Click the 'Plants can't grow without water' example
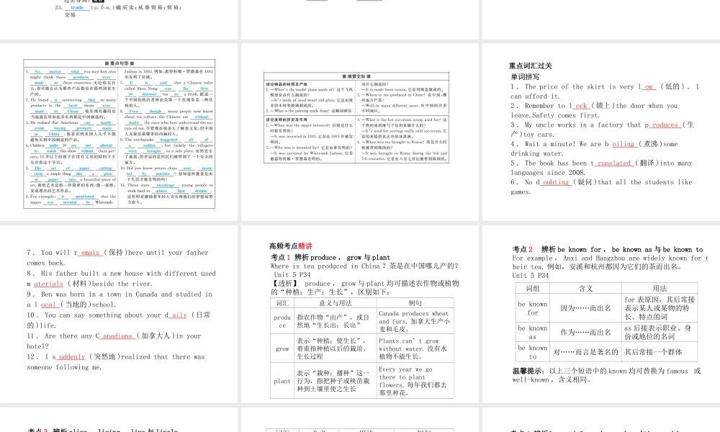The image size is (720, 432). (415, 349)
